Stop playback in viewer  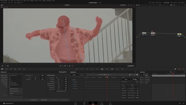click(65, 66)
